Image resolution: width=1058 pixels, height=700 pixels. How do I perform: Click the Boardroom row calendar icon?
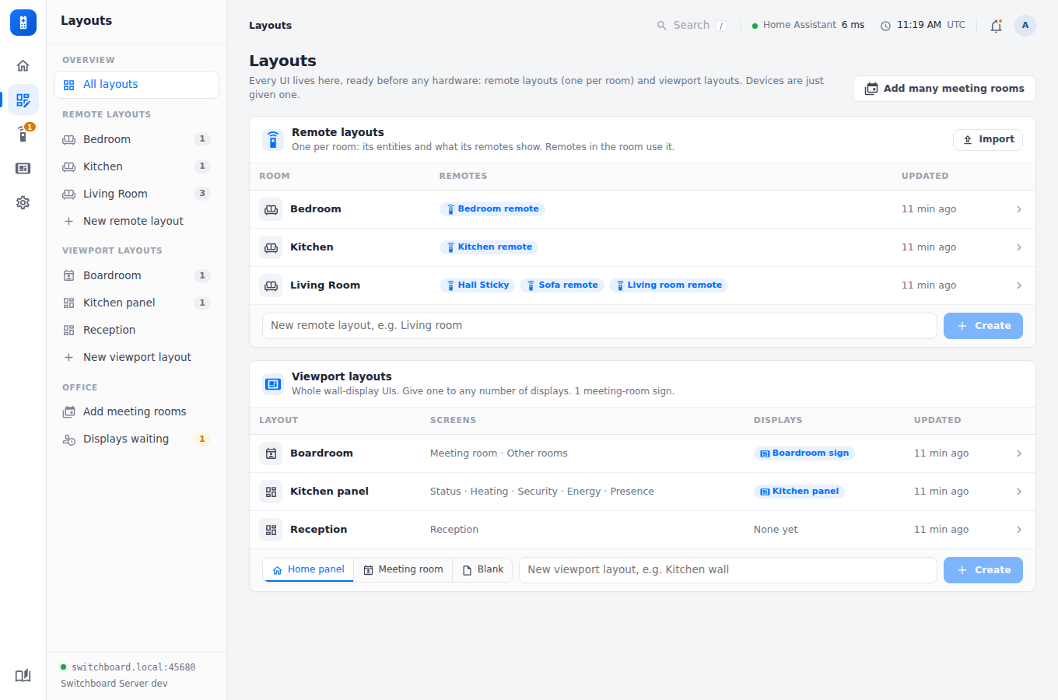[x=271, y=453]
